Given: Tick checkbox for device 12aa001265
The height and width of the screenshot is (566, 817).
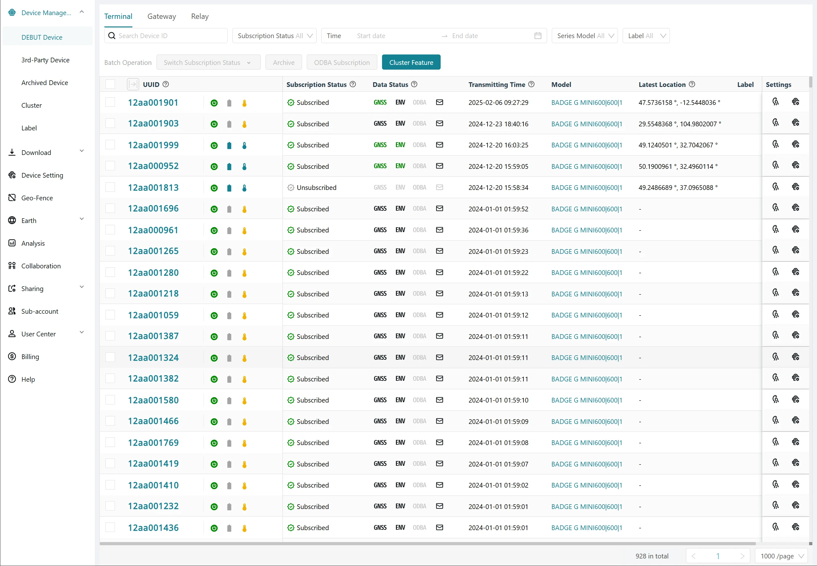Looking at the screenshot, I should pos(110,251).
